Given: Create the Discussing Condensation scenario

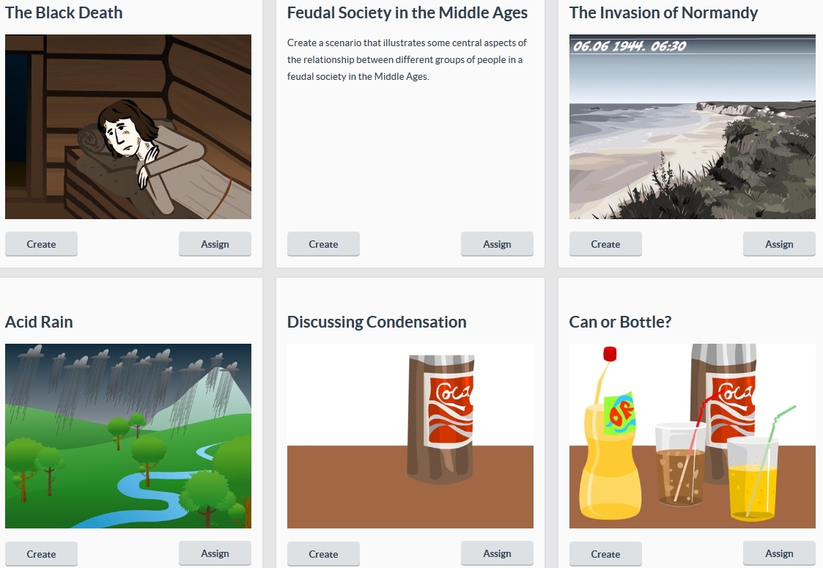Looking at the screenshot, I should pos(323,554).
